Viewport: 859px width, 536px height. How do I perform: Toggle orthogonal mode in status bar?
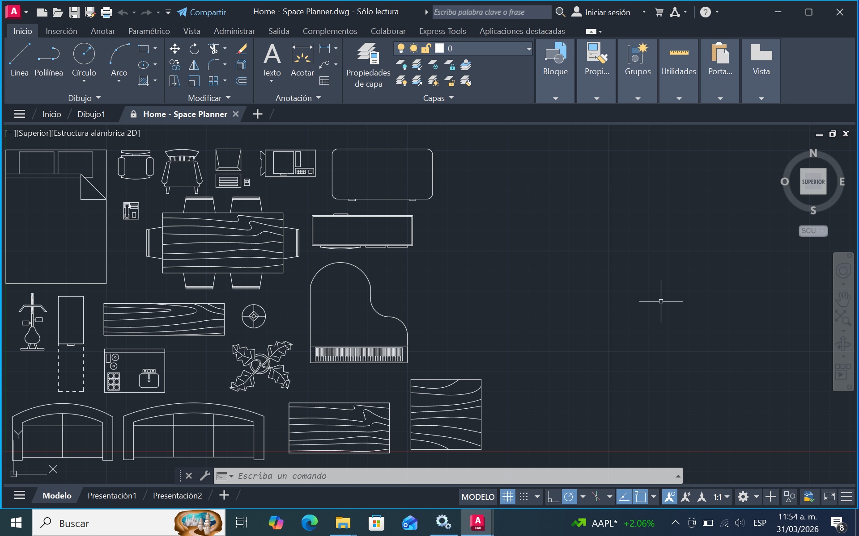tap(553, 497)
